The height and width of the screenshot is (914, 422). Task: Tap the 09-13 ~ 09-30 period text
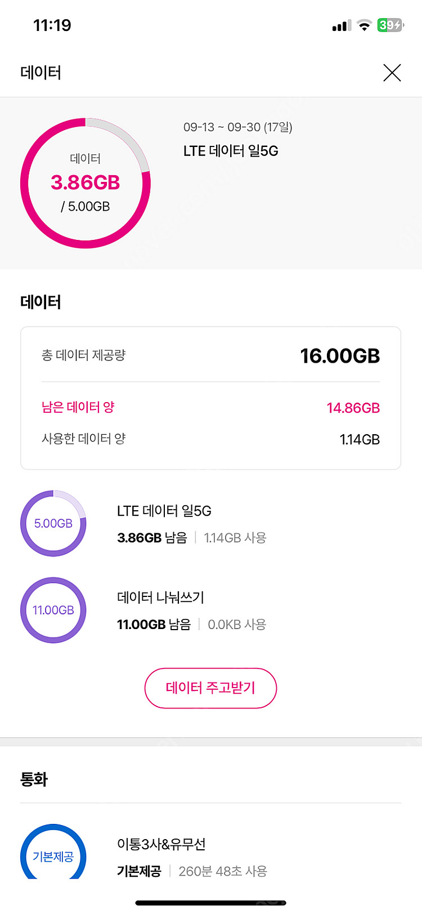click(x=237, y=127)
